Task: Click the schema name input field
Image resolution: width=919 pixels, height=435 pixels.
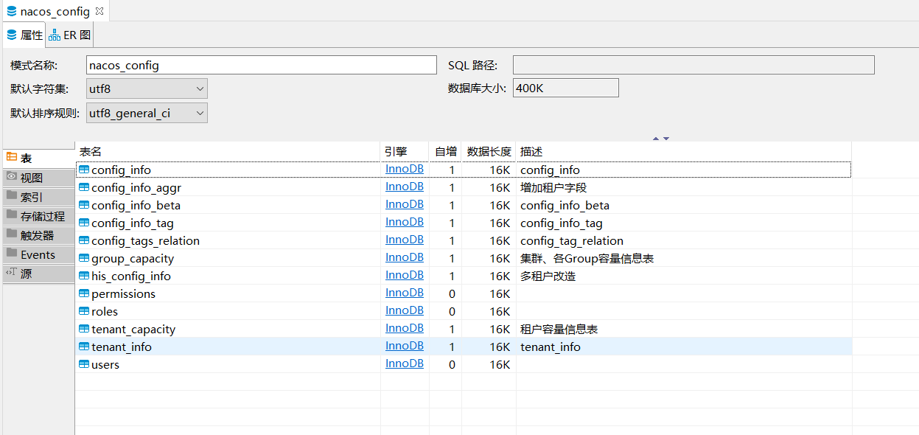Action: tap(261, 65)
